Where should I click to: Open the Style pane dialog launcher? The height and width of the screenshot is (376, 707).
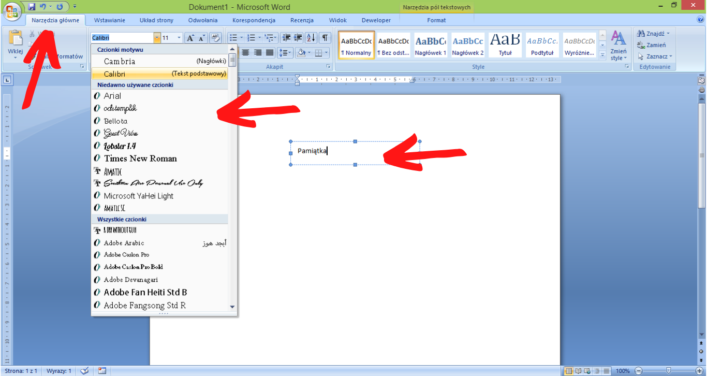click(x=627, y=67)
